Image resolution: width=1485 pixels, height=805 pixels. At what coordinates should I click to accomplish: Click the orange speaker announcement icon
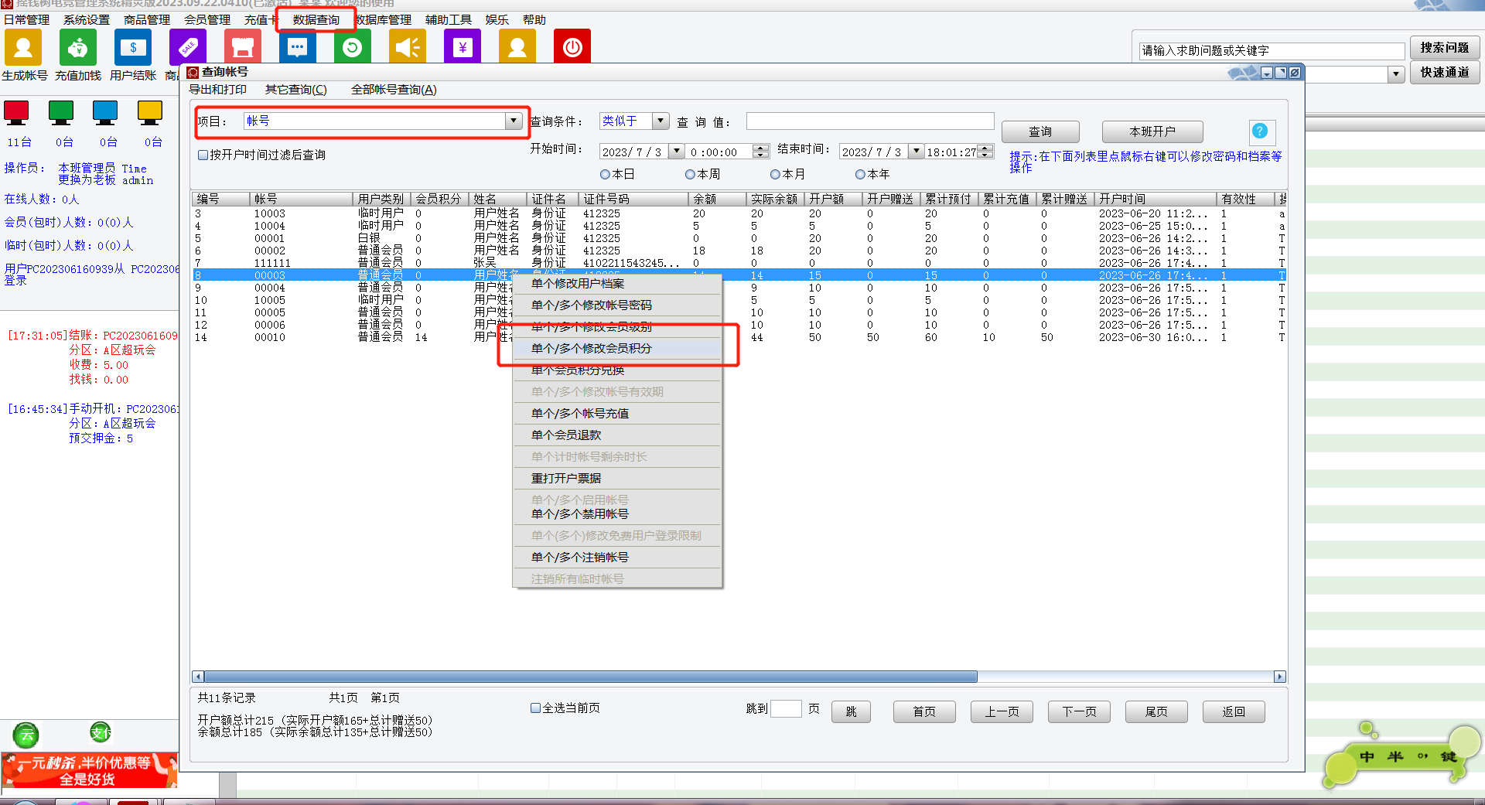[407, 48]
